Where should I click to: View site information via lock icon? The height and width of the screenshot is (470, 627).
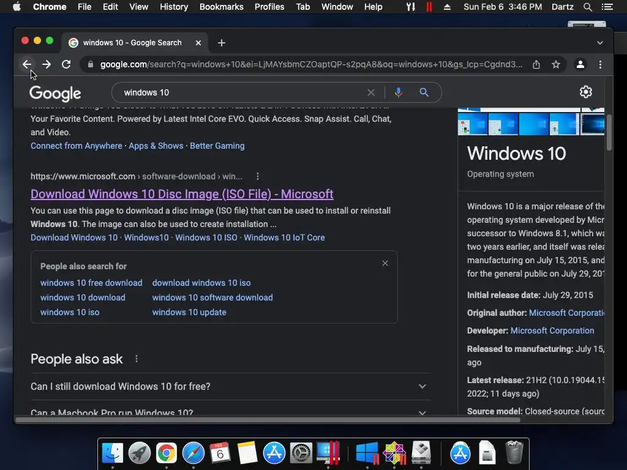(x=91, y=64)
